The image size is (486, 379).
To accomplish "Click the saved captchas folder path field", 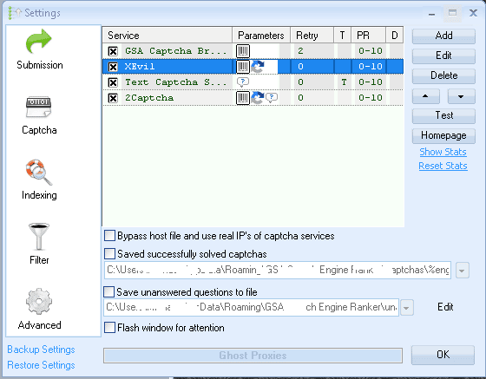I will pyautogui.click(x=278, y=270).
